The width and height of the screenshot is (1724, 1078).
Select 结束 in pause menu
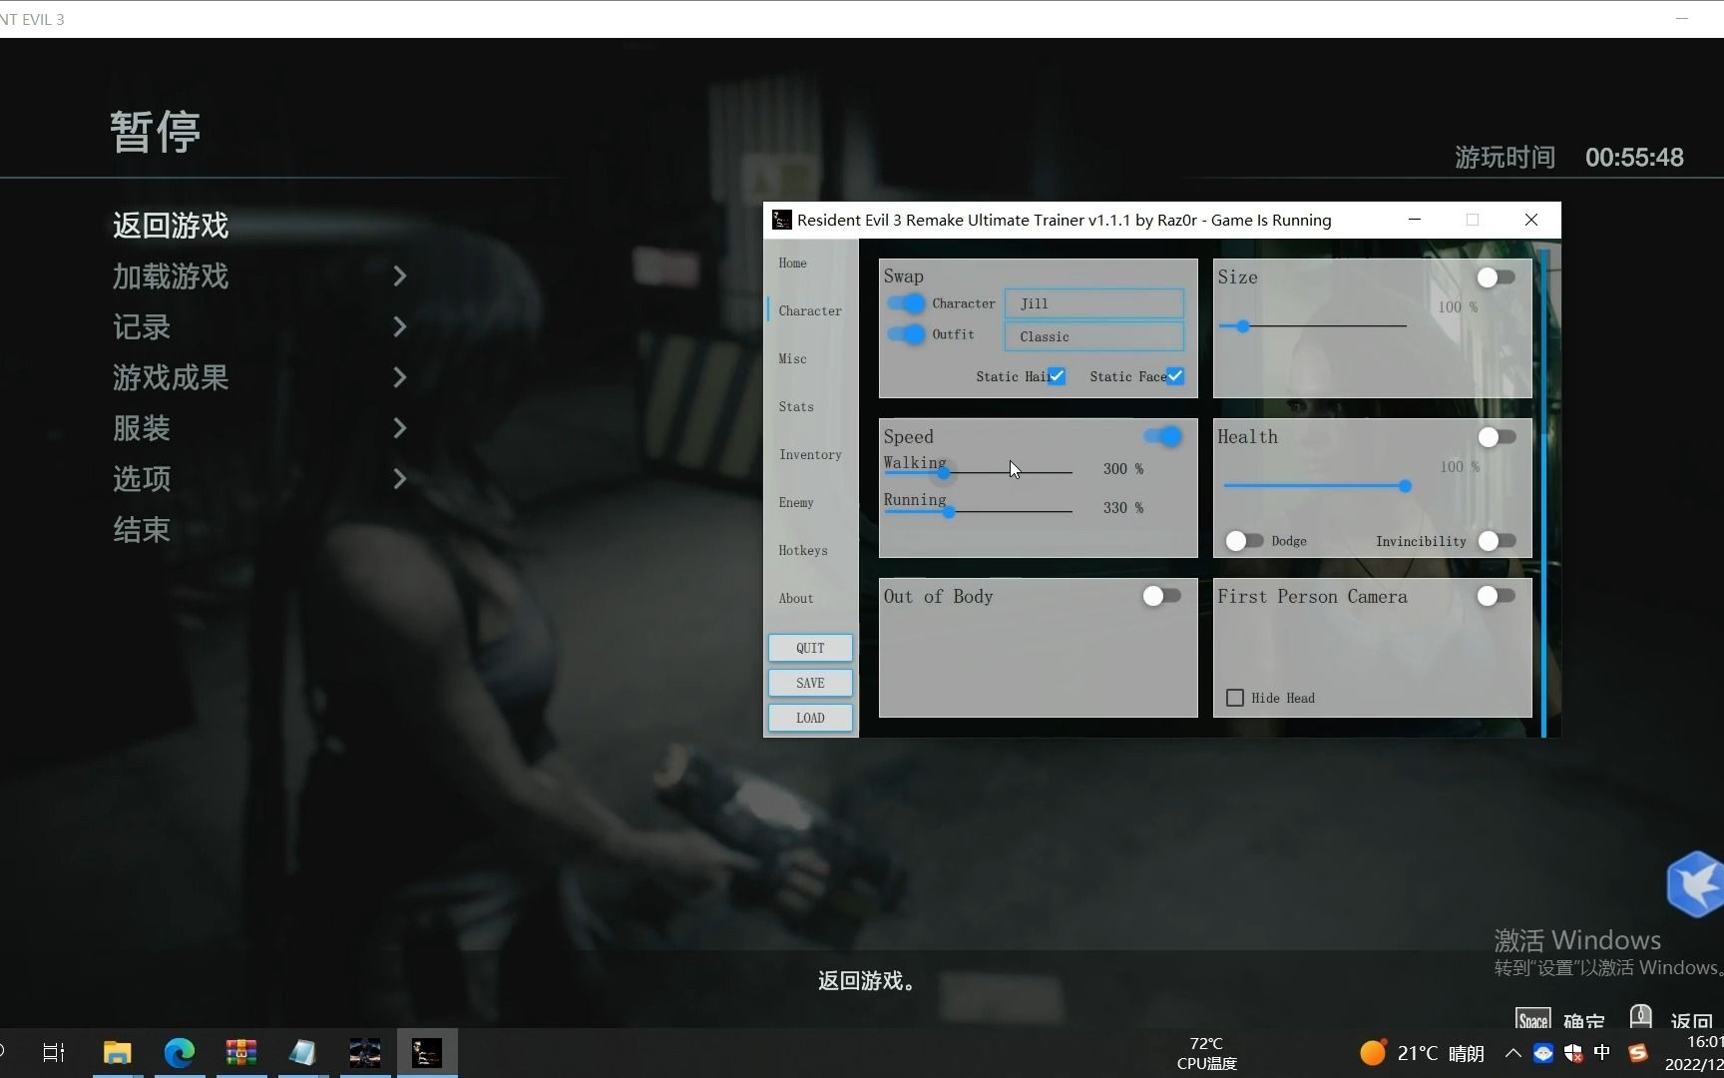pyautogui.click(x=142, y=530)
